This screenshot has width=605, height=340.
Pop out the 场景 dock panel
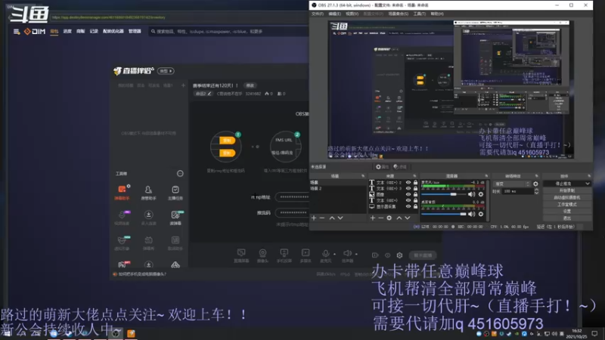[363, 176]
